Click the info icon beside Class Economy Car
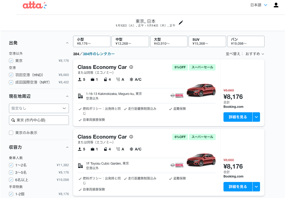The height and width of the screenshot is (198, 285). pyautogui.click(x=131, y=67)
